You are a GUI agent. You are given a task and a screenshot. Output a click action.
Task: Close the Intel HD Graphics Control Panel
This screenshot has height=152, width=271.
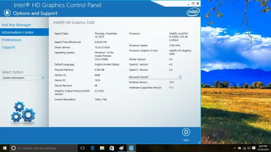click(x=198, y=4)
